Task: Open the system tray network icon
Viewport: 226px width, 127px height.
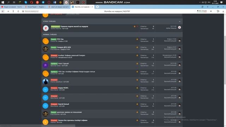Action: pyautogui.click(x=206, y=2)
